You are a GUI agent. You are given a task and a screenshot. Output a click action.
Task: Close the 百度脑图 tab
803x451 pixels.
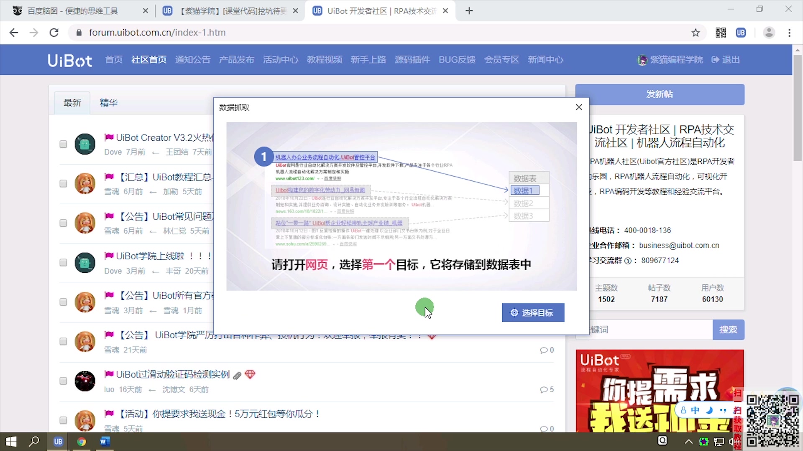(x=146, y=11)
